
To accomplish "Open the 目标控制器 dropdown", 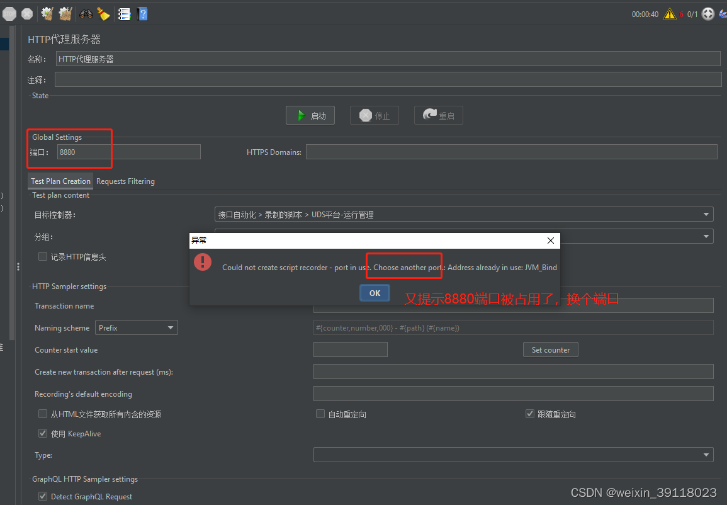I will (464, 214).
